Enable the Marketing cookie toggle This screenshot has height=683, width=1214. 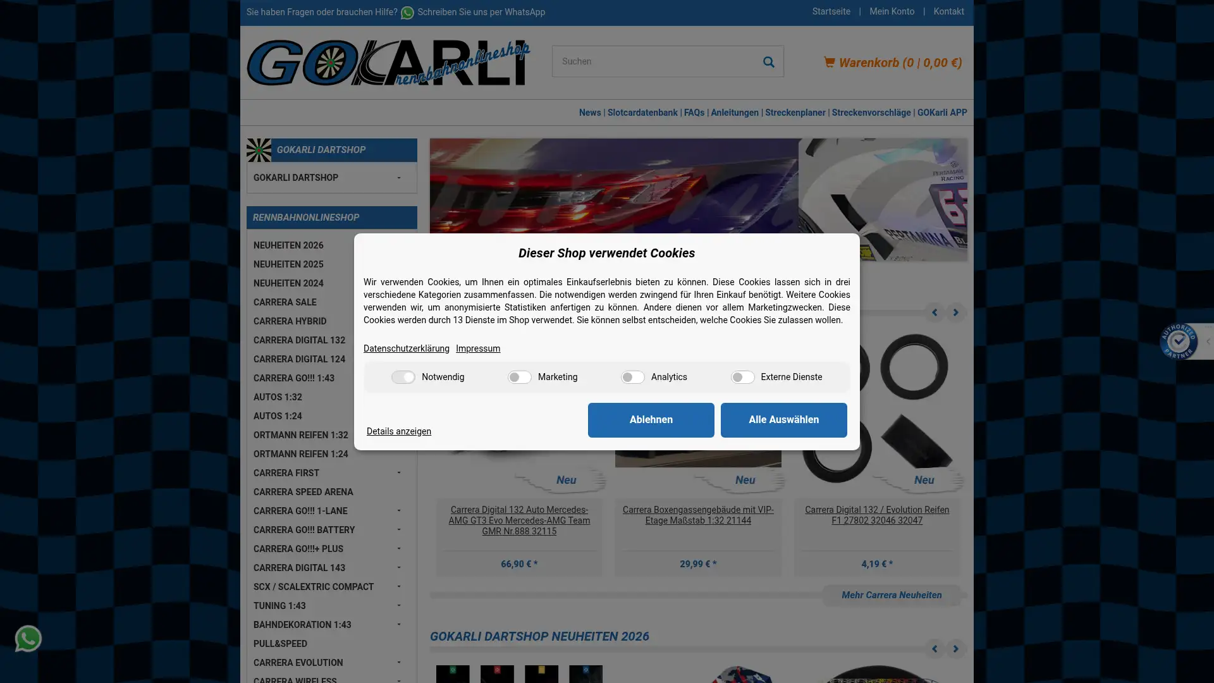pos(518,377)
